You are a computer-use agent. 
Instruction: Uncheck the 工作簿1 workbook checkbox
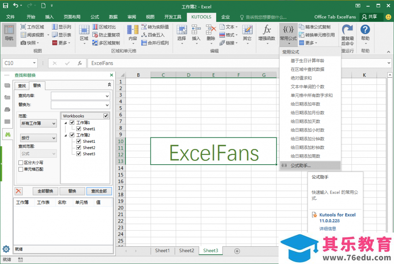[x=72, y=122]
